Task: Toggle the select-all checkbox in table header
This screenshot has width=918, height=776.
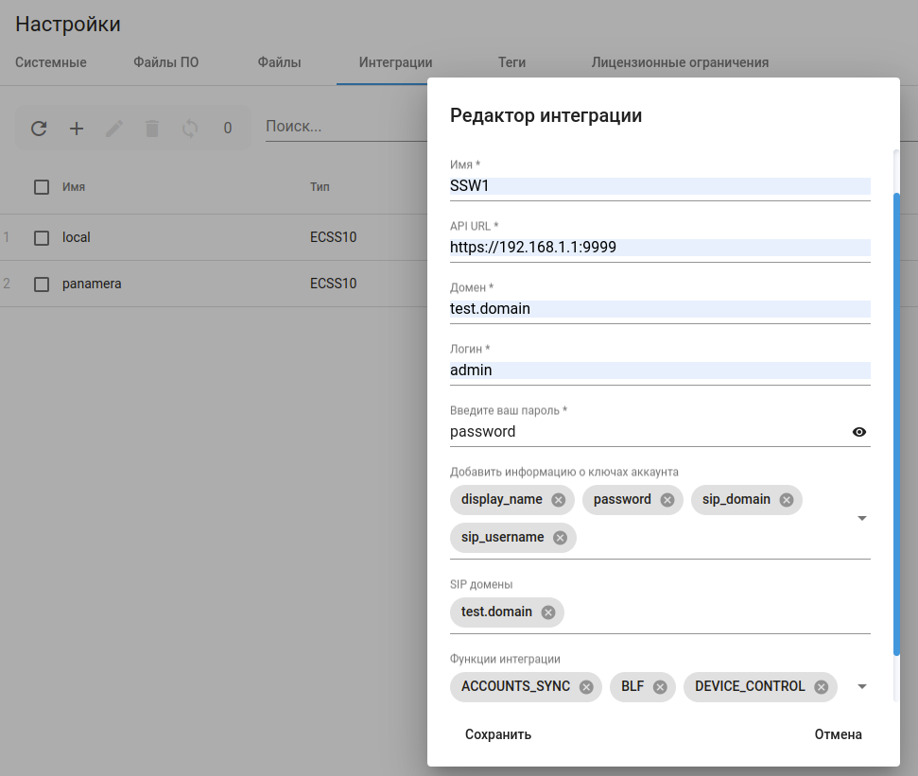Action: point(42,187)
